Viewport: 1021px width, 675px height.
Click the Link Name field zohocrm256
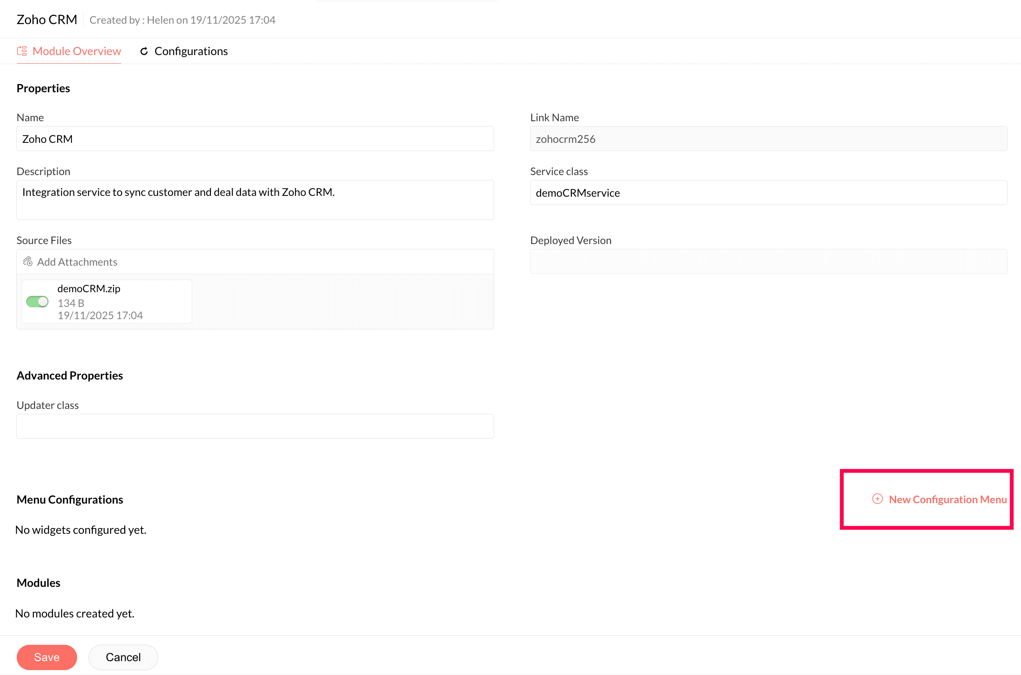[x=768, y=139]
